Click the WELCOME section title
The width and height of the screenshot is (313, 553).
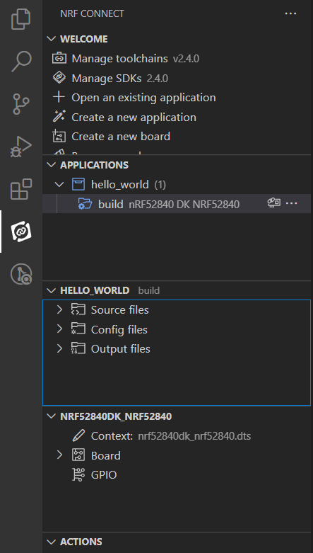pos(84,39)
